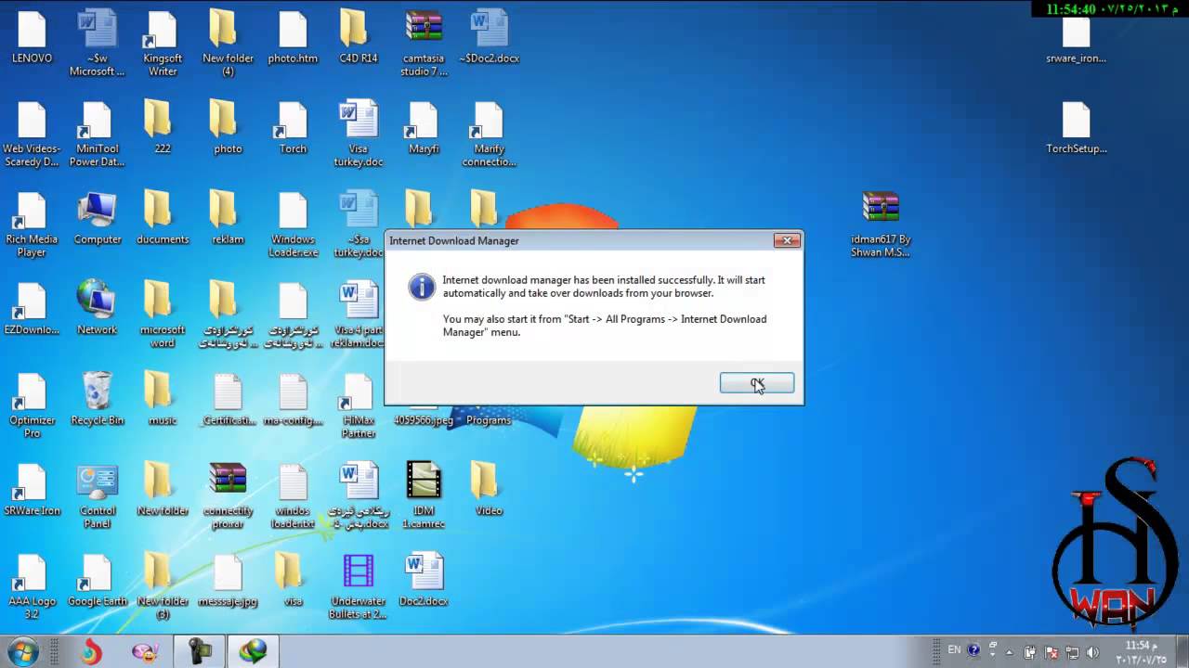Image resolution: width=1189 pixels, height=668 pixels.
Task: Select the Visa turkey.doc document
Action: (x=358, y=135)
